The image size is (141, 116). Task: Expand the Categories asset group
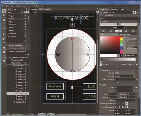[8, 33]
